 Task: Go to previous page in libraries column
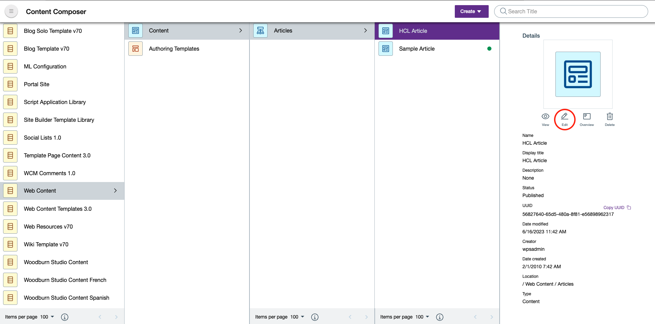100,317
